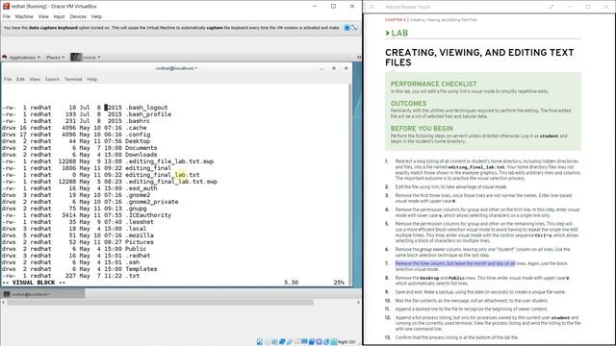This screenshot has height=346, width=616.
Task: Click the VISUAL BLOCK mode indicator
Action: coord(35,283)
